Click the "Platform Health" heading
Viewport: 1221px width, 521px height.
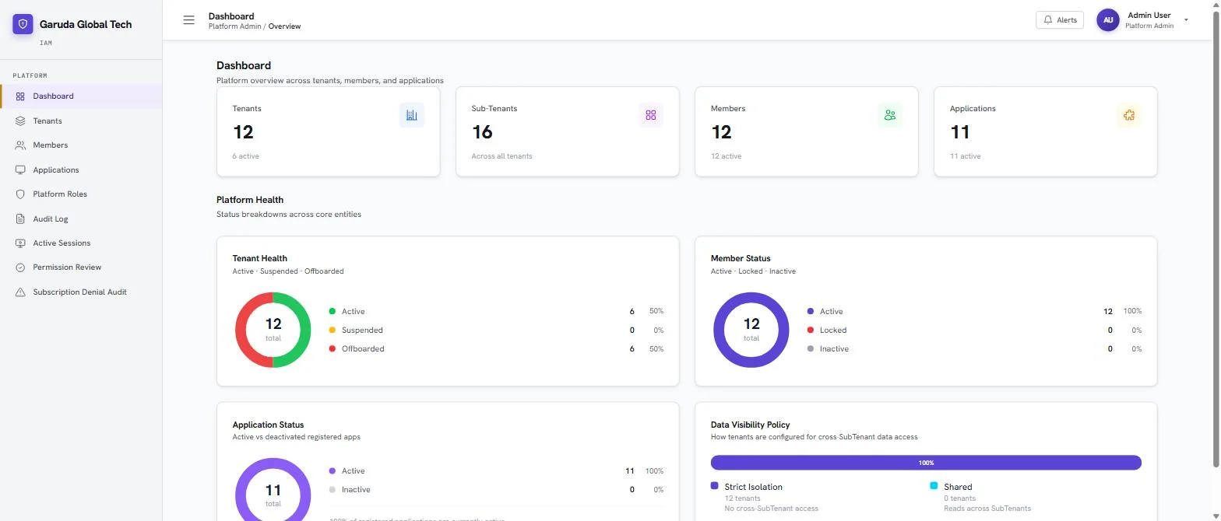[x=250, y=200]
